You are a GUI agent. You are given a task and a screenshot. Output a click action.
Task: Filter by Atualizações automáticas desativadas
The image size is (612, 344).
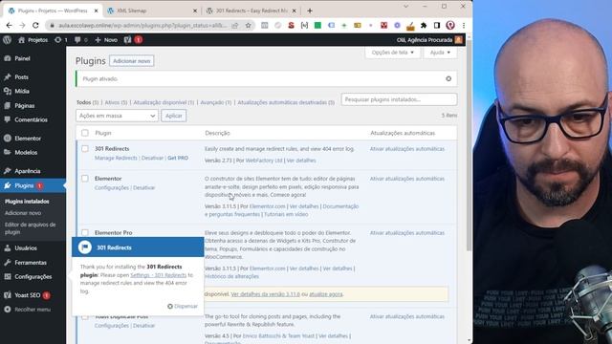coord(286,102)
